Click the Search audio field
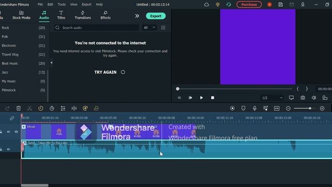Screen dimensions: 332x187 click(x=96, y=28)
